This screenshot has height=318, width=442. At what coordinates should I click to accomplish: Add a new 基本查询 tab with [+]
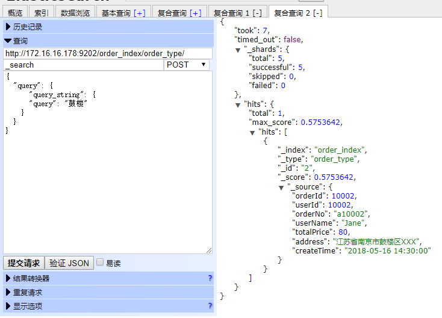point(139,13)
